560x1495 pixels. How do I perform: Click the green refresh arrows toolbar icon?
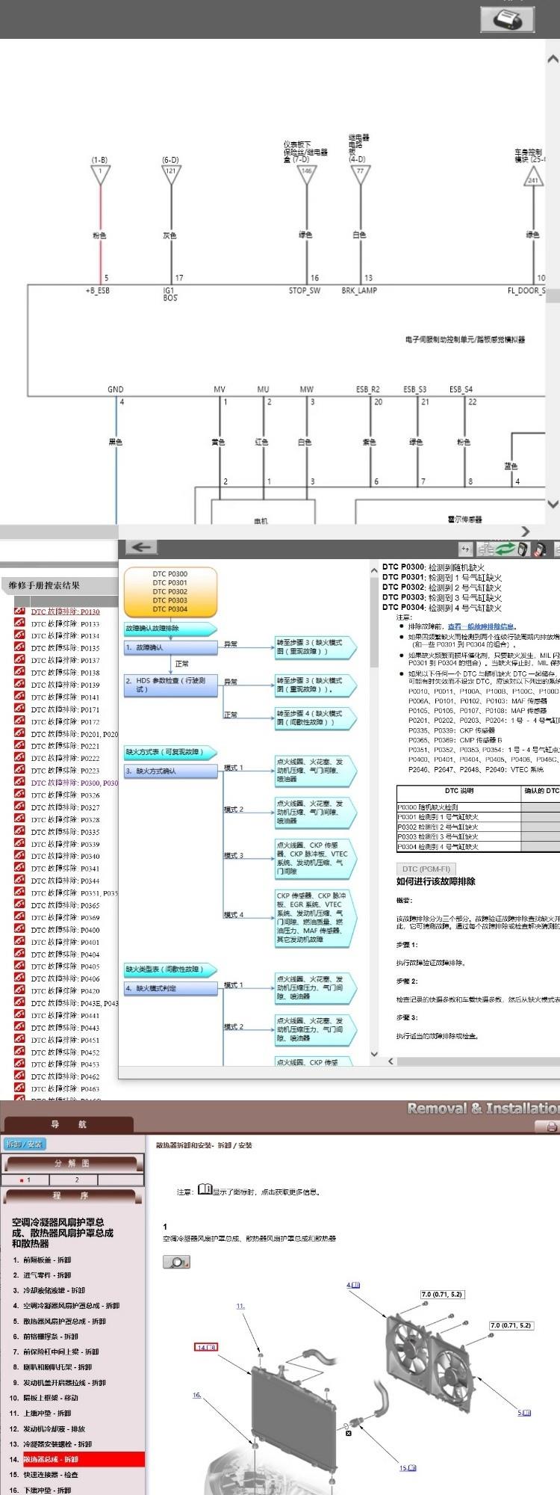coord(505,549)
